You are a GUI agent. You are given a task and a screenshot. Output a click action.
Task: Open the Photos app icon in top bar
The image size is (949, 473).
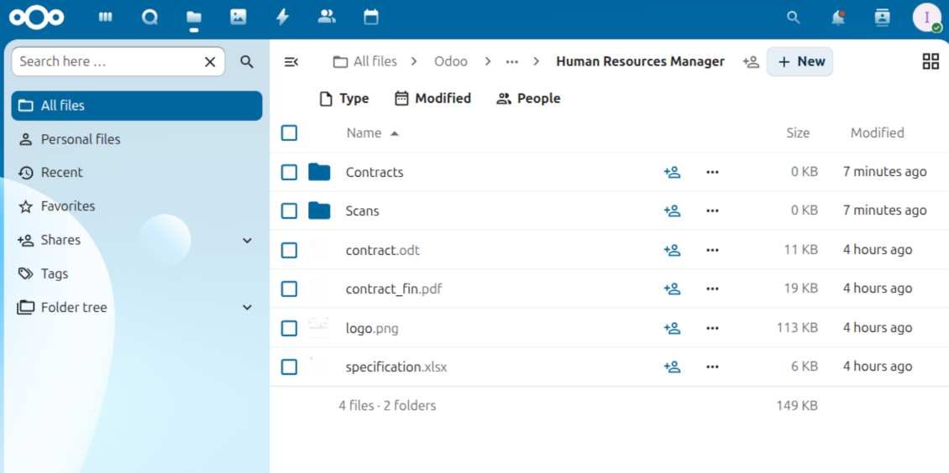(239, 17)
